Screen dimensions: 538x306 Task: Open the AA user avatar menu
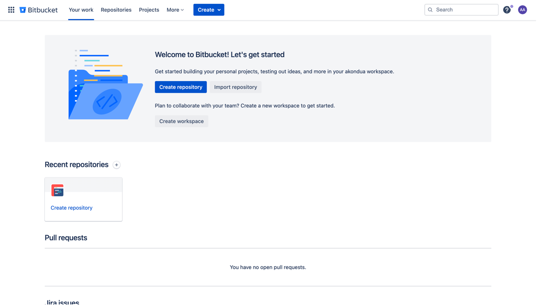(x=522, y=10)
